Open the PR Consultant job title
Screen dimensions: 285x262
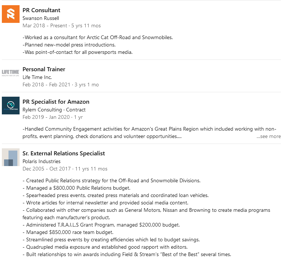tap(41, 10)
